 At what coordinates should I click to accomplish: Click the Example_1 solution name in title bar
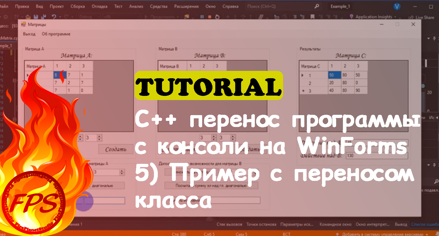point(340,6)
